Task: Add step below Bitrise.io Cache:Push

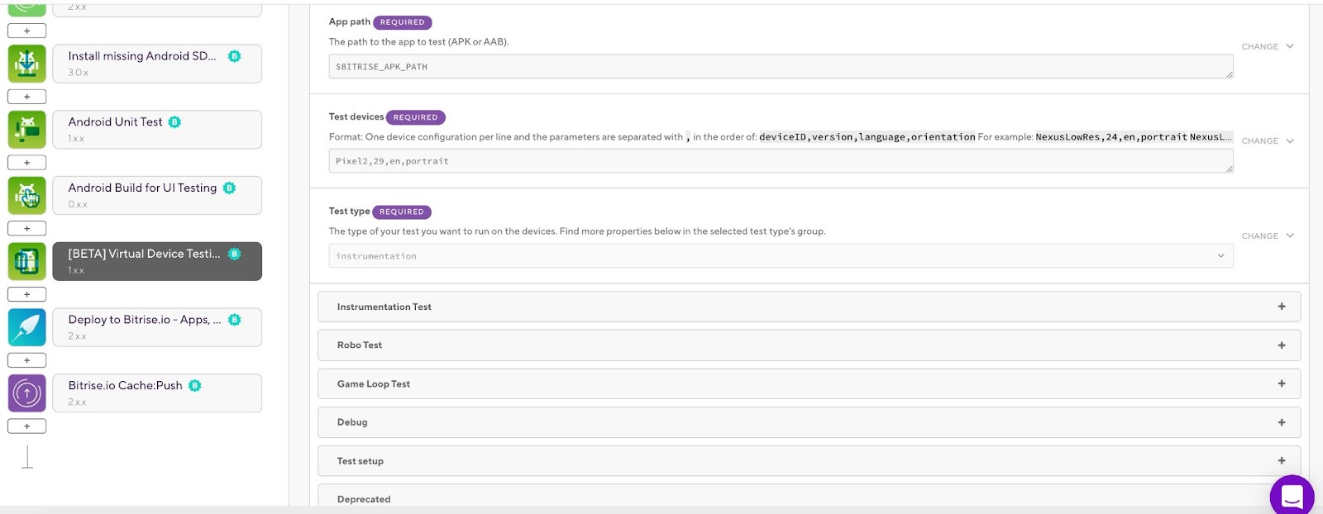Action: (x=27, y=426)
